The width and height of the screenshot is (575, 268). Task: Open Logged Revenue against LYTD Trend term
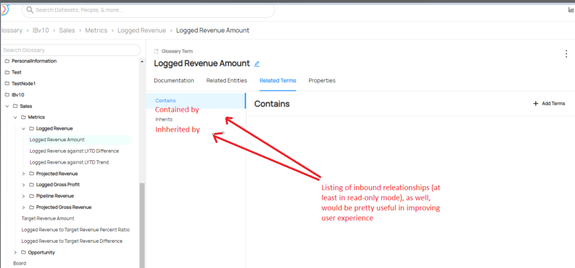click(x=69, y=162)
